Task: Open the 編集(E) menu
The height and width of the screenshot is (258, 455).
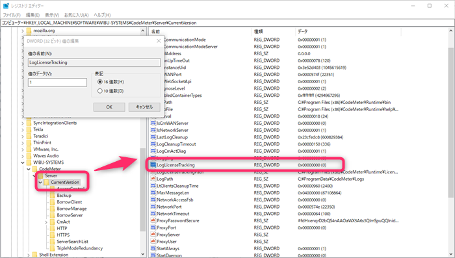Action: coord(32,15)
